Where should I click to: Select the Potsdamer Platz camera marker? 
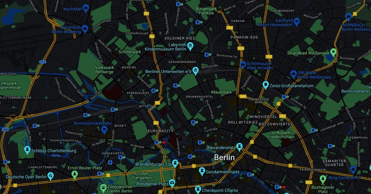pos(172,183)
